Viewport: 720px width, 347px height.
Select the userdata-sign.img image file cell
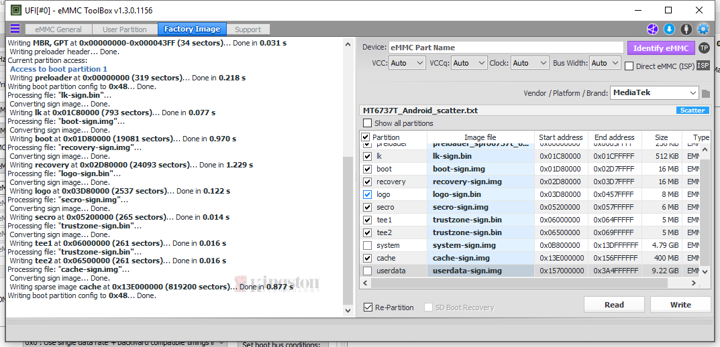(x=480, y=271)
